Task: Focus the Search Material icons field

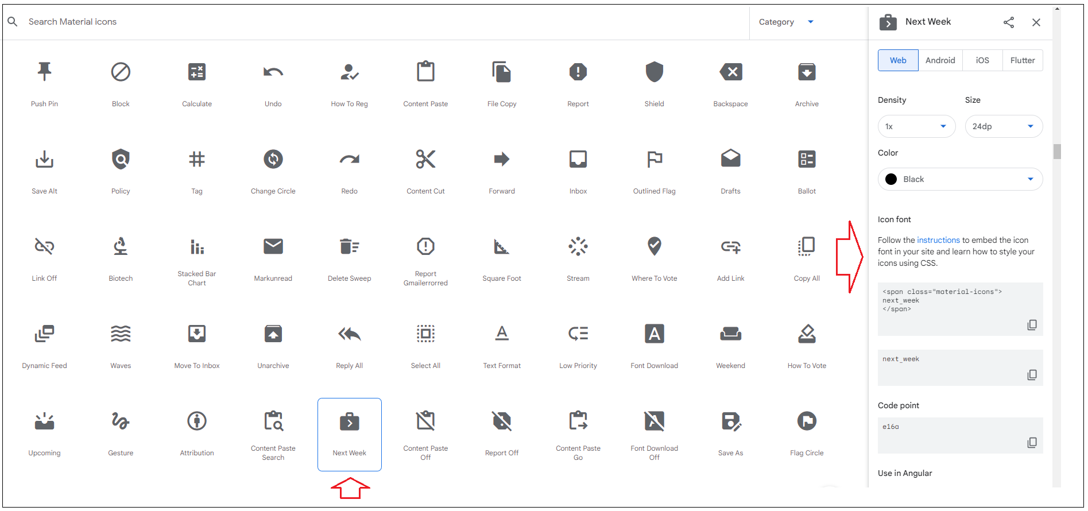Action: (x=373, y=22)
